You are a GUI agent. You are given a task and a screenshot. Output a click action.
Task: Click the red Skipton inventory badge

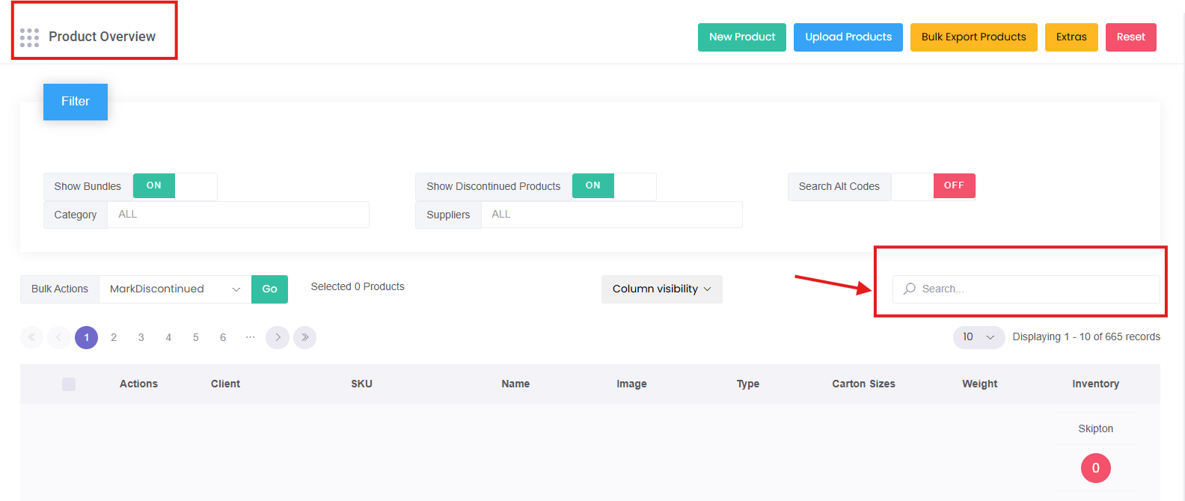[1095, 468]
